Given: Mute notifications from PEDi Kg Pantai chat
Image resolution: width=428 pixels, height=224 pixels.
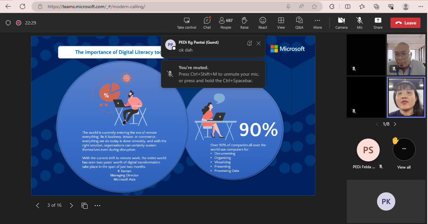Looking at the screenshot, I should [249, 43].
